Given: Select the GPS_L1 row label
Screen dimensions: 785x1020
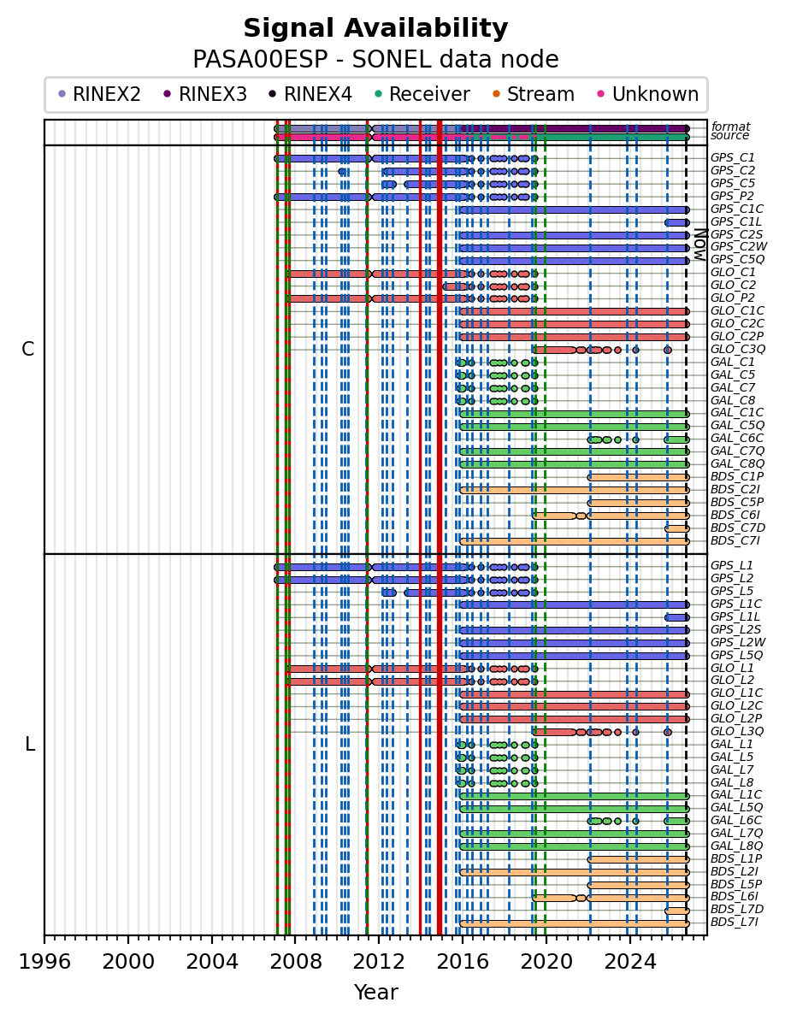Looking at the screenshot, I should tap(732, 566).
